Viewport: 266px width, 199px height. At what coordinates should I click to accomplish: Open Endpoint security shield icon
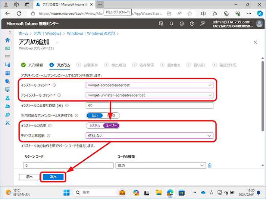click(x=7, y=81)
